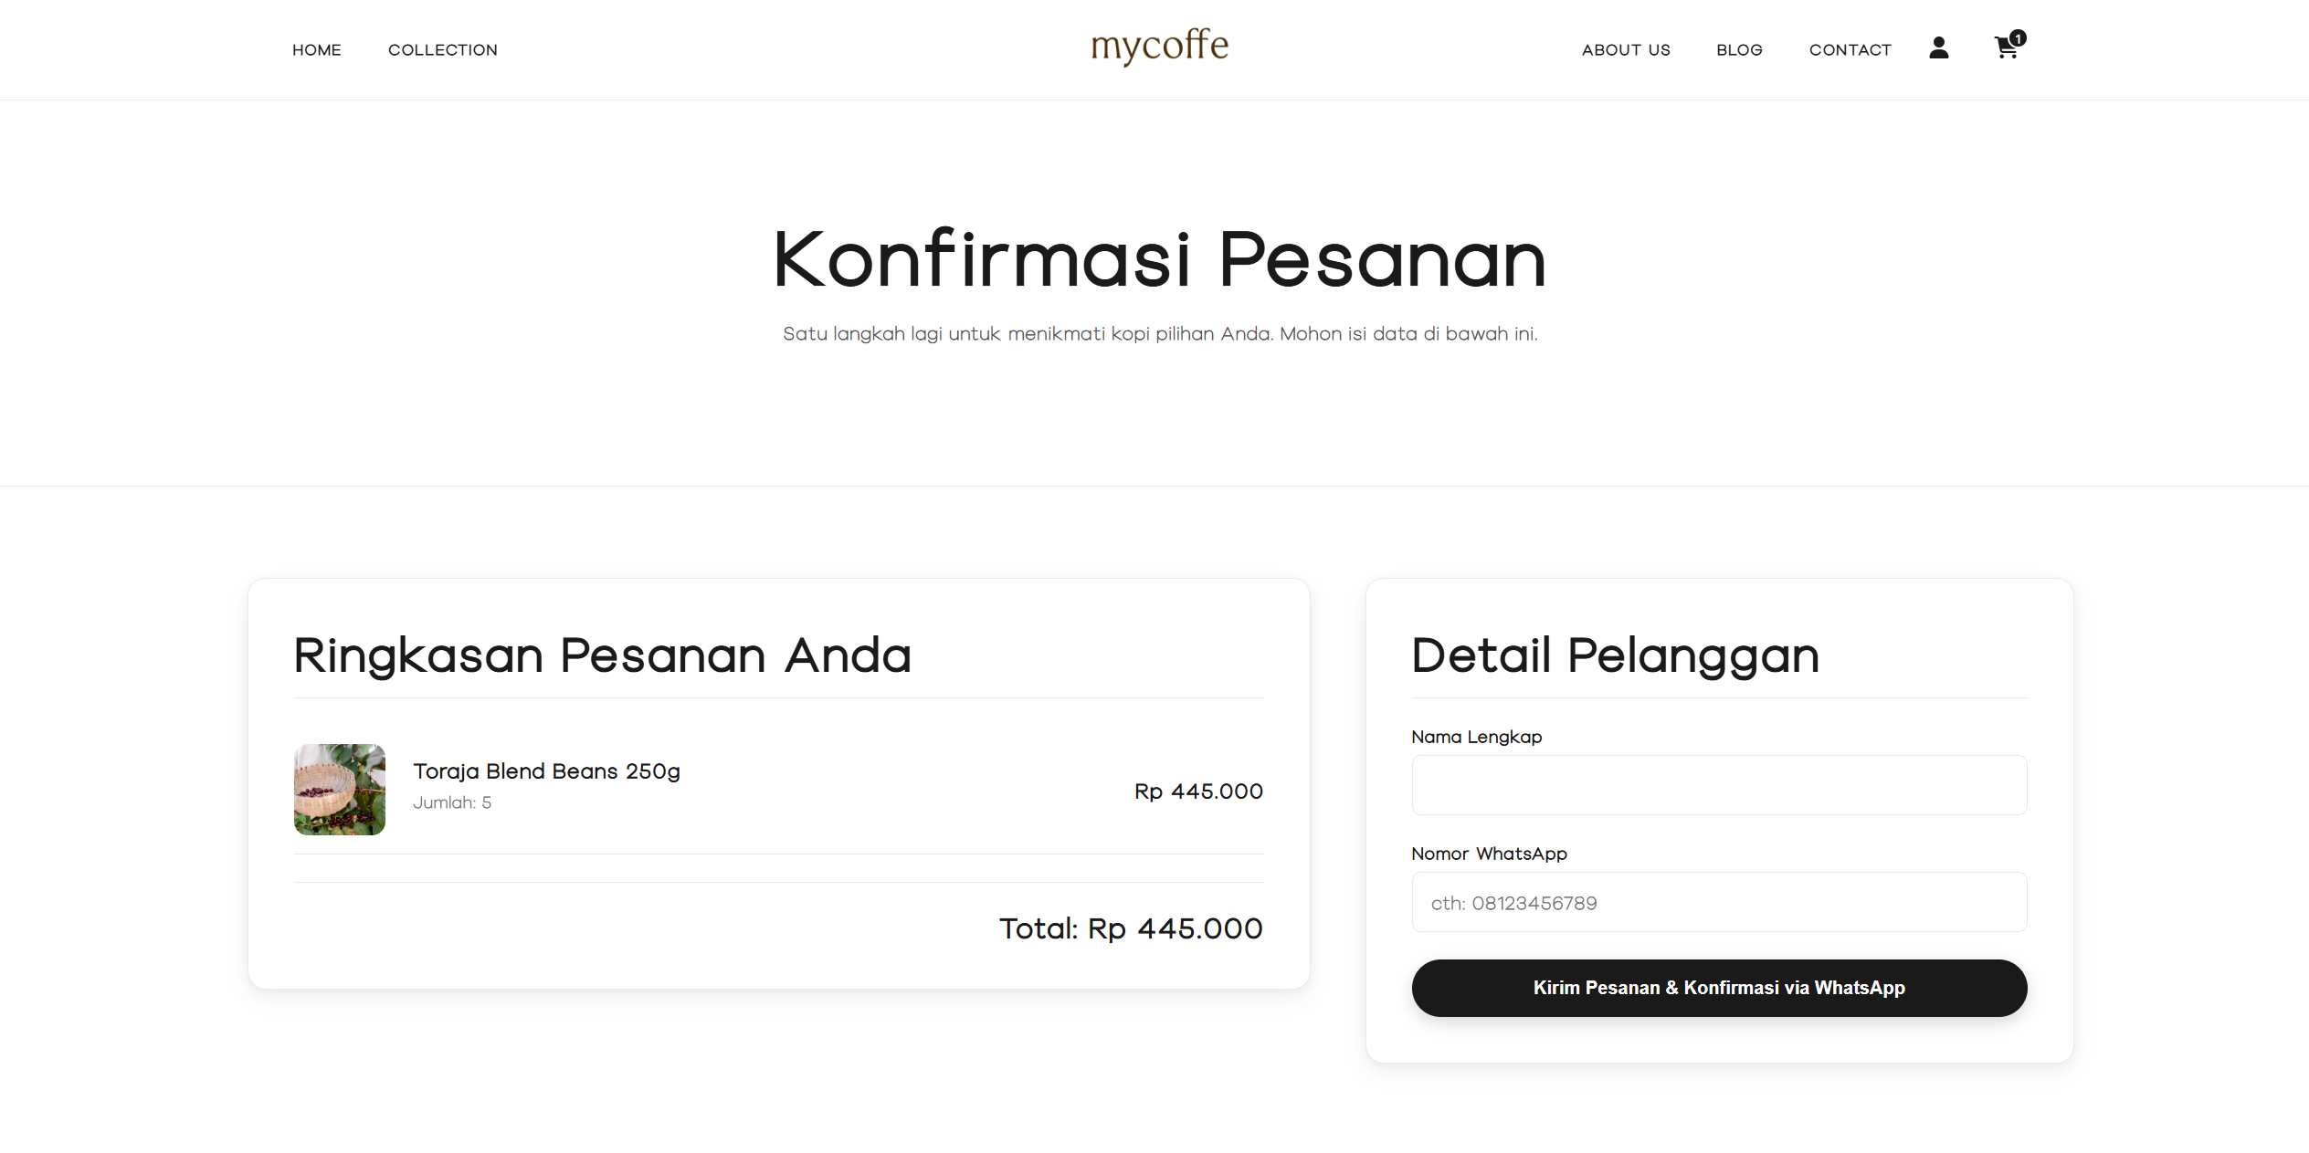Navigate to ABOUT US page
Screen dimensions: 2309x1153
coord(1626,50)
